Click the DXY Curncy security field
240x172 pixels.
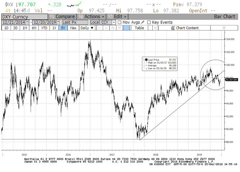24,16
